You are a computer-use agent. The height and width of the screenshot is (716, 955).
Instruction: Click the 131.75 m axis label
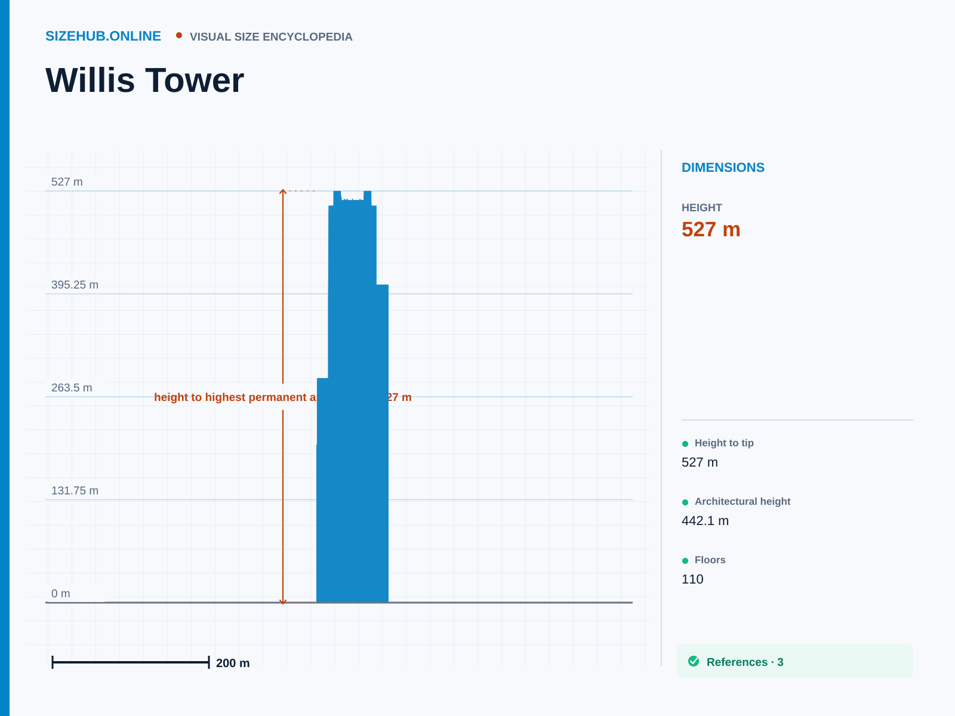tap(75, 490)
